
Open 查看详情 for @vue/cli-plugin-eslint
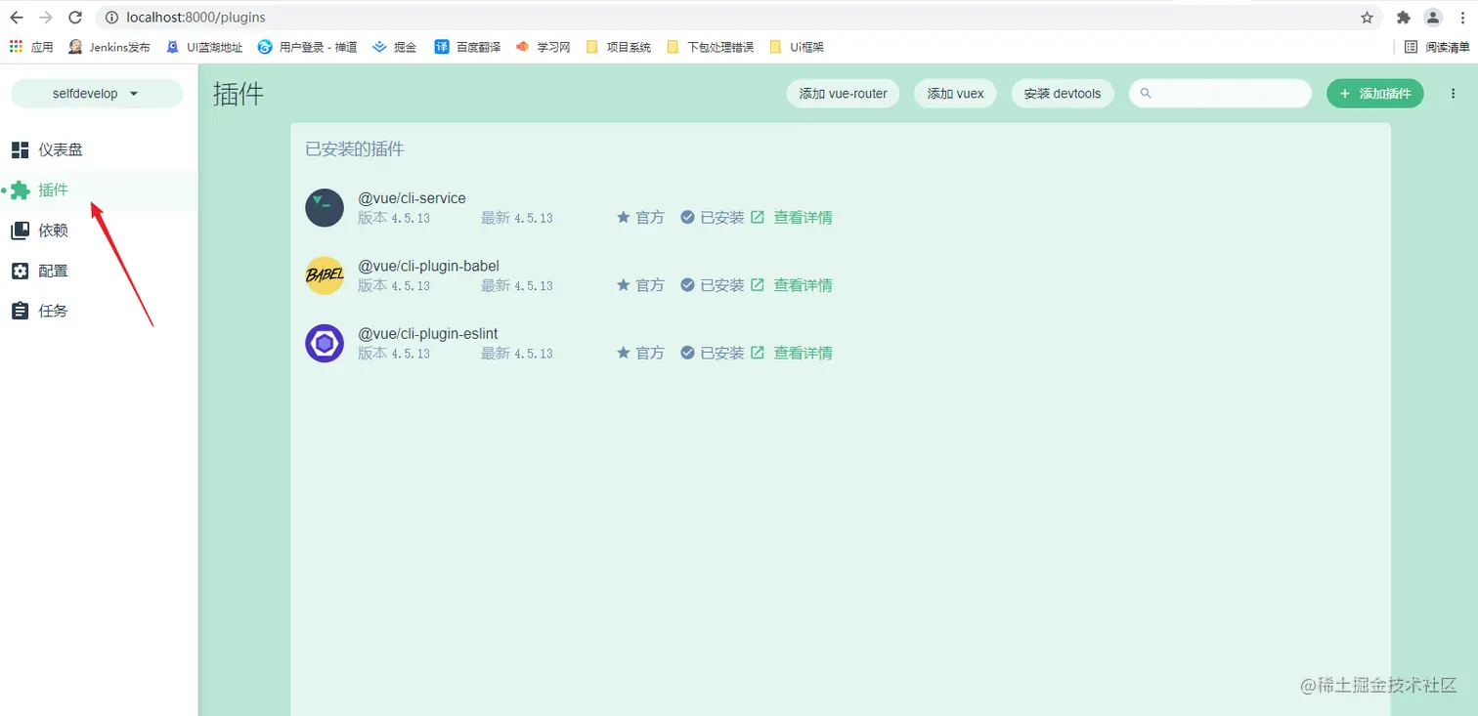click(x=803, y=353)
